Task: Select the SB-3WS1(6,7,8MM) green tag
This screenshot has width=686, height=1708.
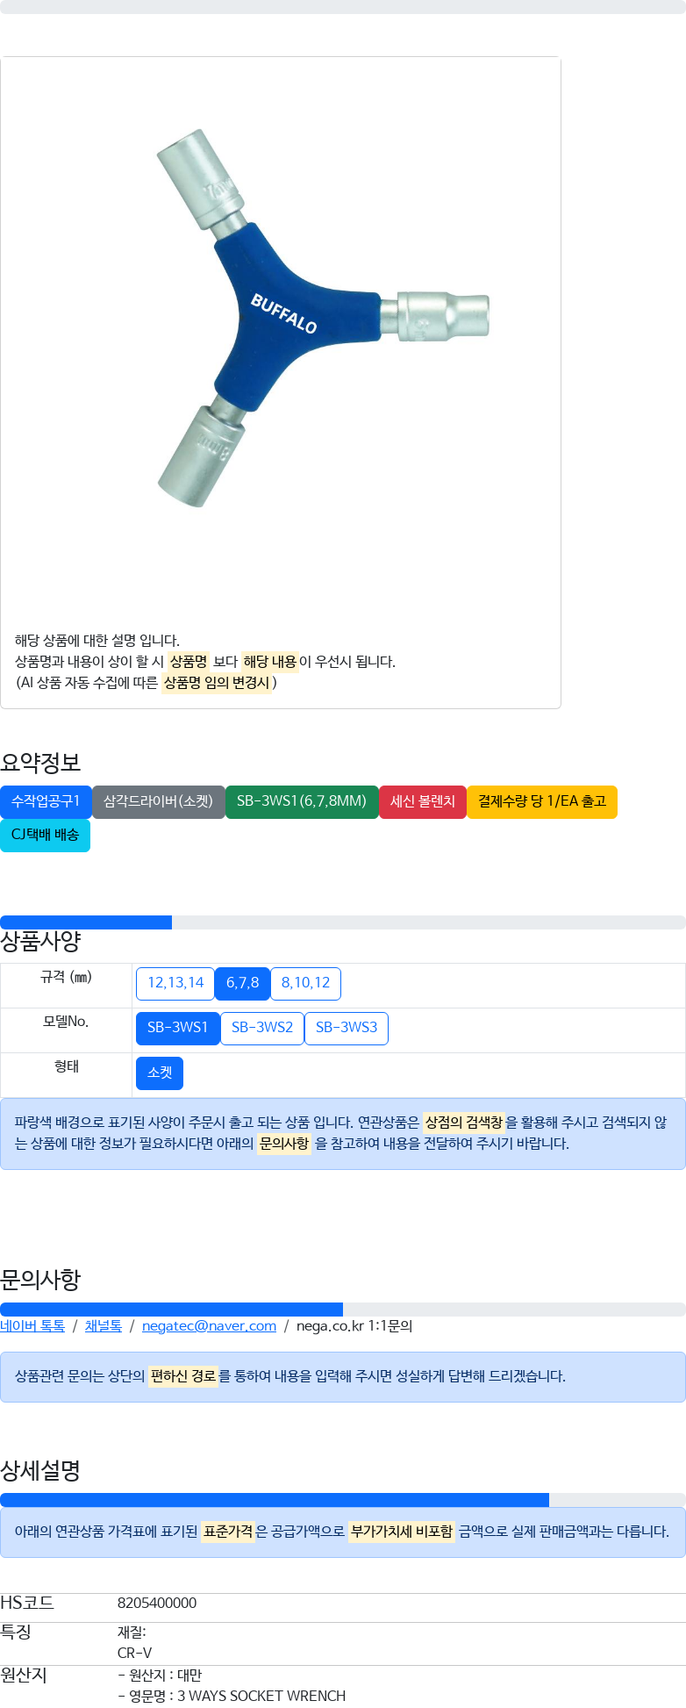Action: (x=302, y=801)
